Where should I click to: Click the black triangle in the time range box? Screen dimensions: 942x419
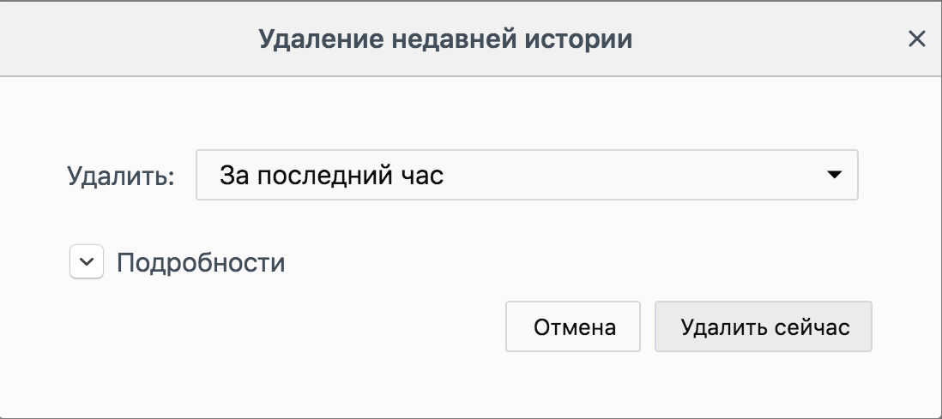(832, 175)
